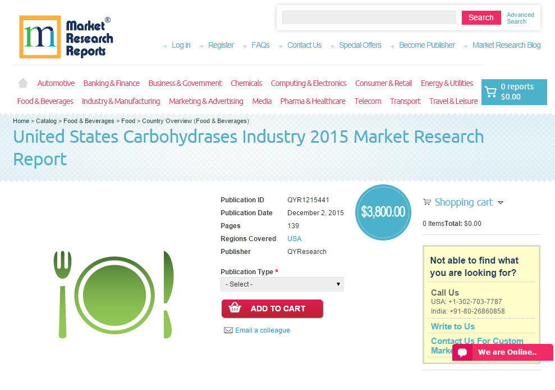The width and height of the screenshot is (555, 390).
Task: Open Marketing & Advertising category
Action: coord(206,101)
